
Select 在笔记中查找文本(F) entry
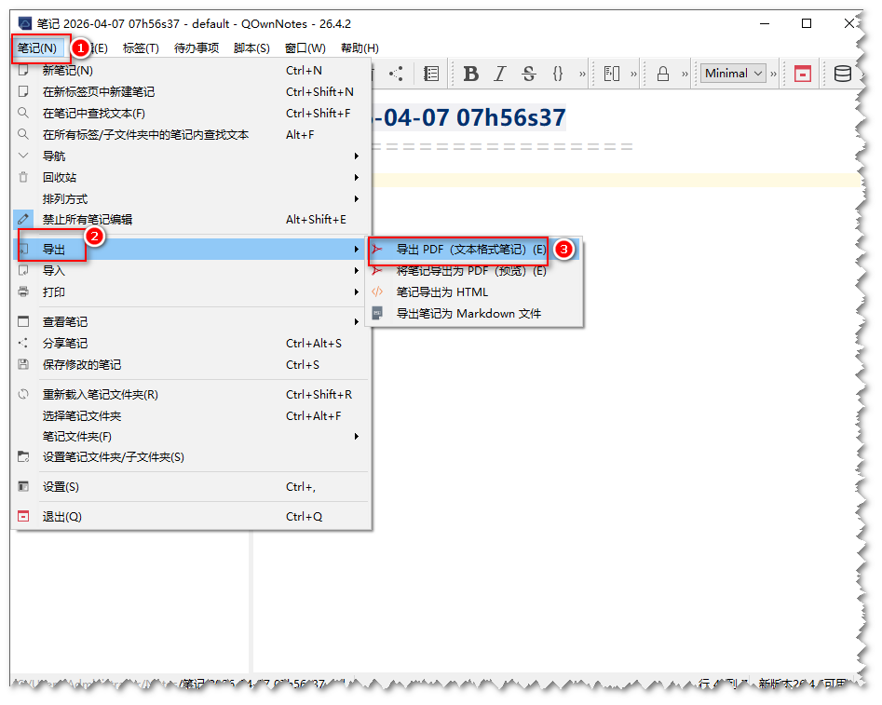tap(191, 113)
